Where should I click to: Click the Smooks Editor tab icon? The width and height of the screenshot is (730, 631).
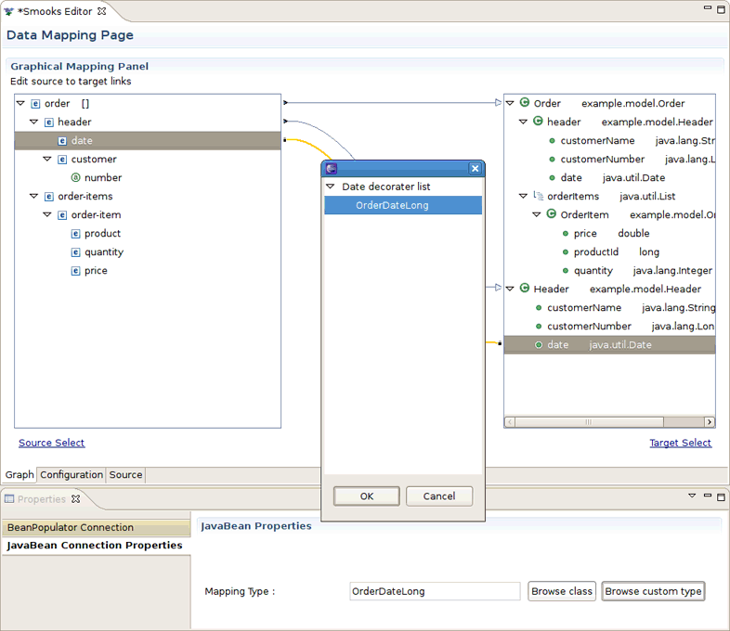tap(9, 12)
